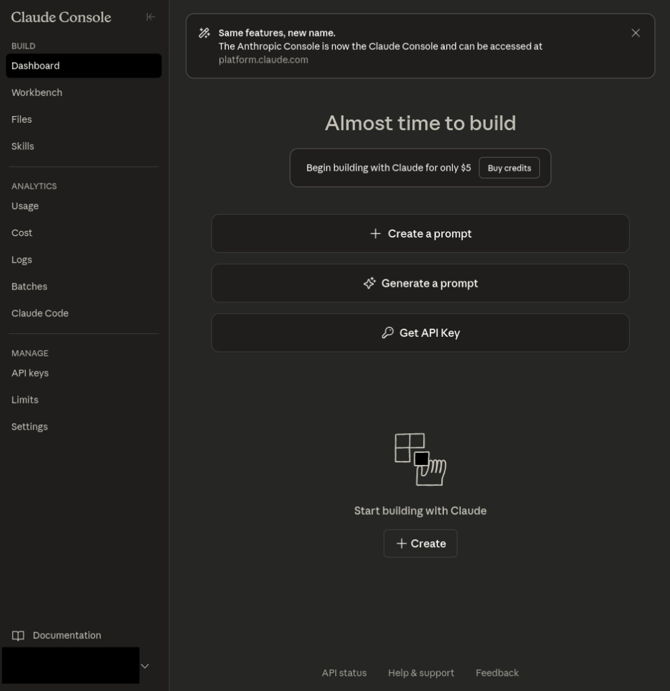This screenshot has height=691, width=670.
Task: Open the Skills section
Action: point(23,146)
